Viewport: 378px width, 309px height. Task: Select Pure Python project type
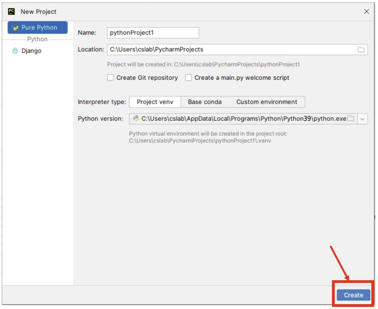pos(38,28)
